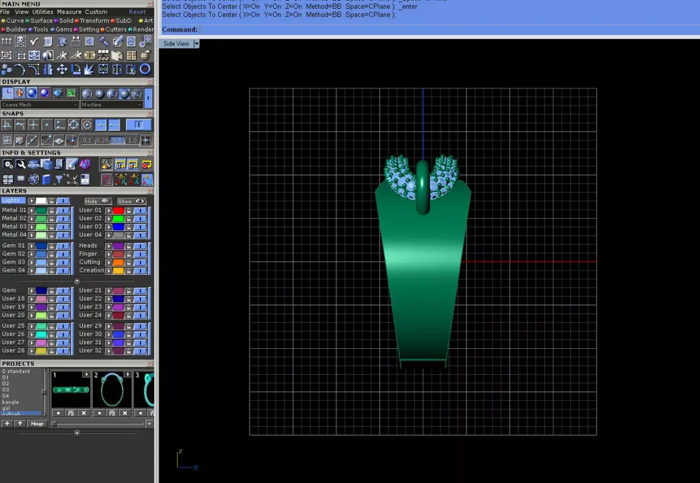Open the Machine render dropdown
The image size is (700, 483).
tap(111, 104)
